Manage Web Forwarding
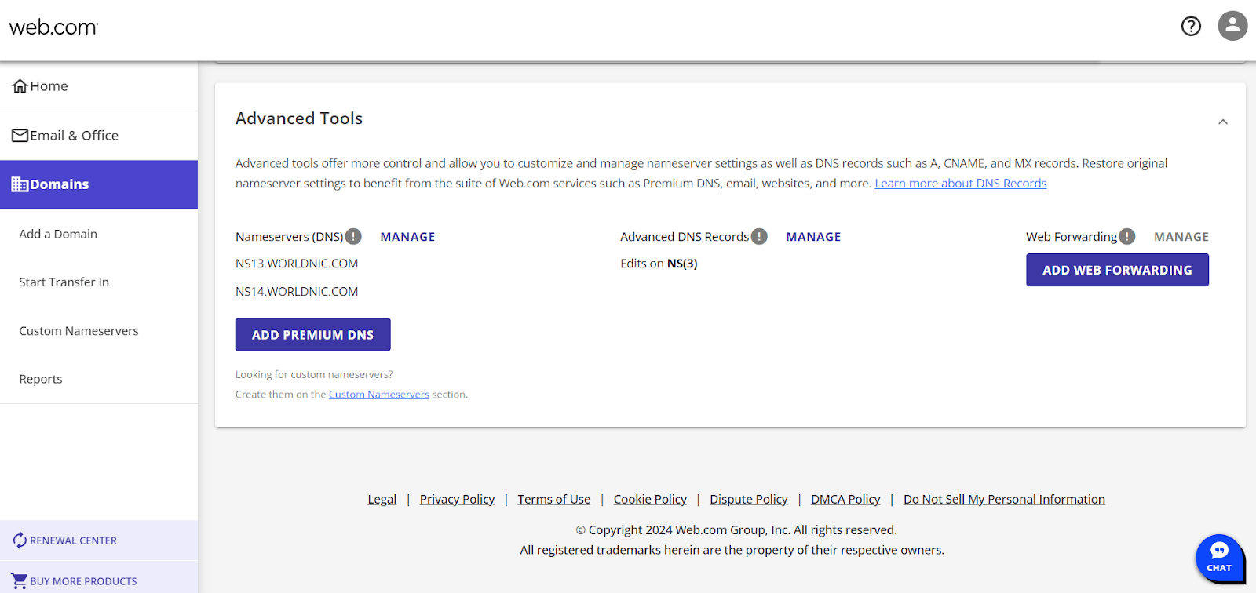Screen dimensions: 1256x593 click(x=1181, y=237)
